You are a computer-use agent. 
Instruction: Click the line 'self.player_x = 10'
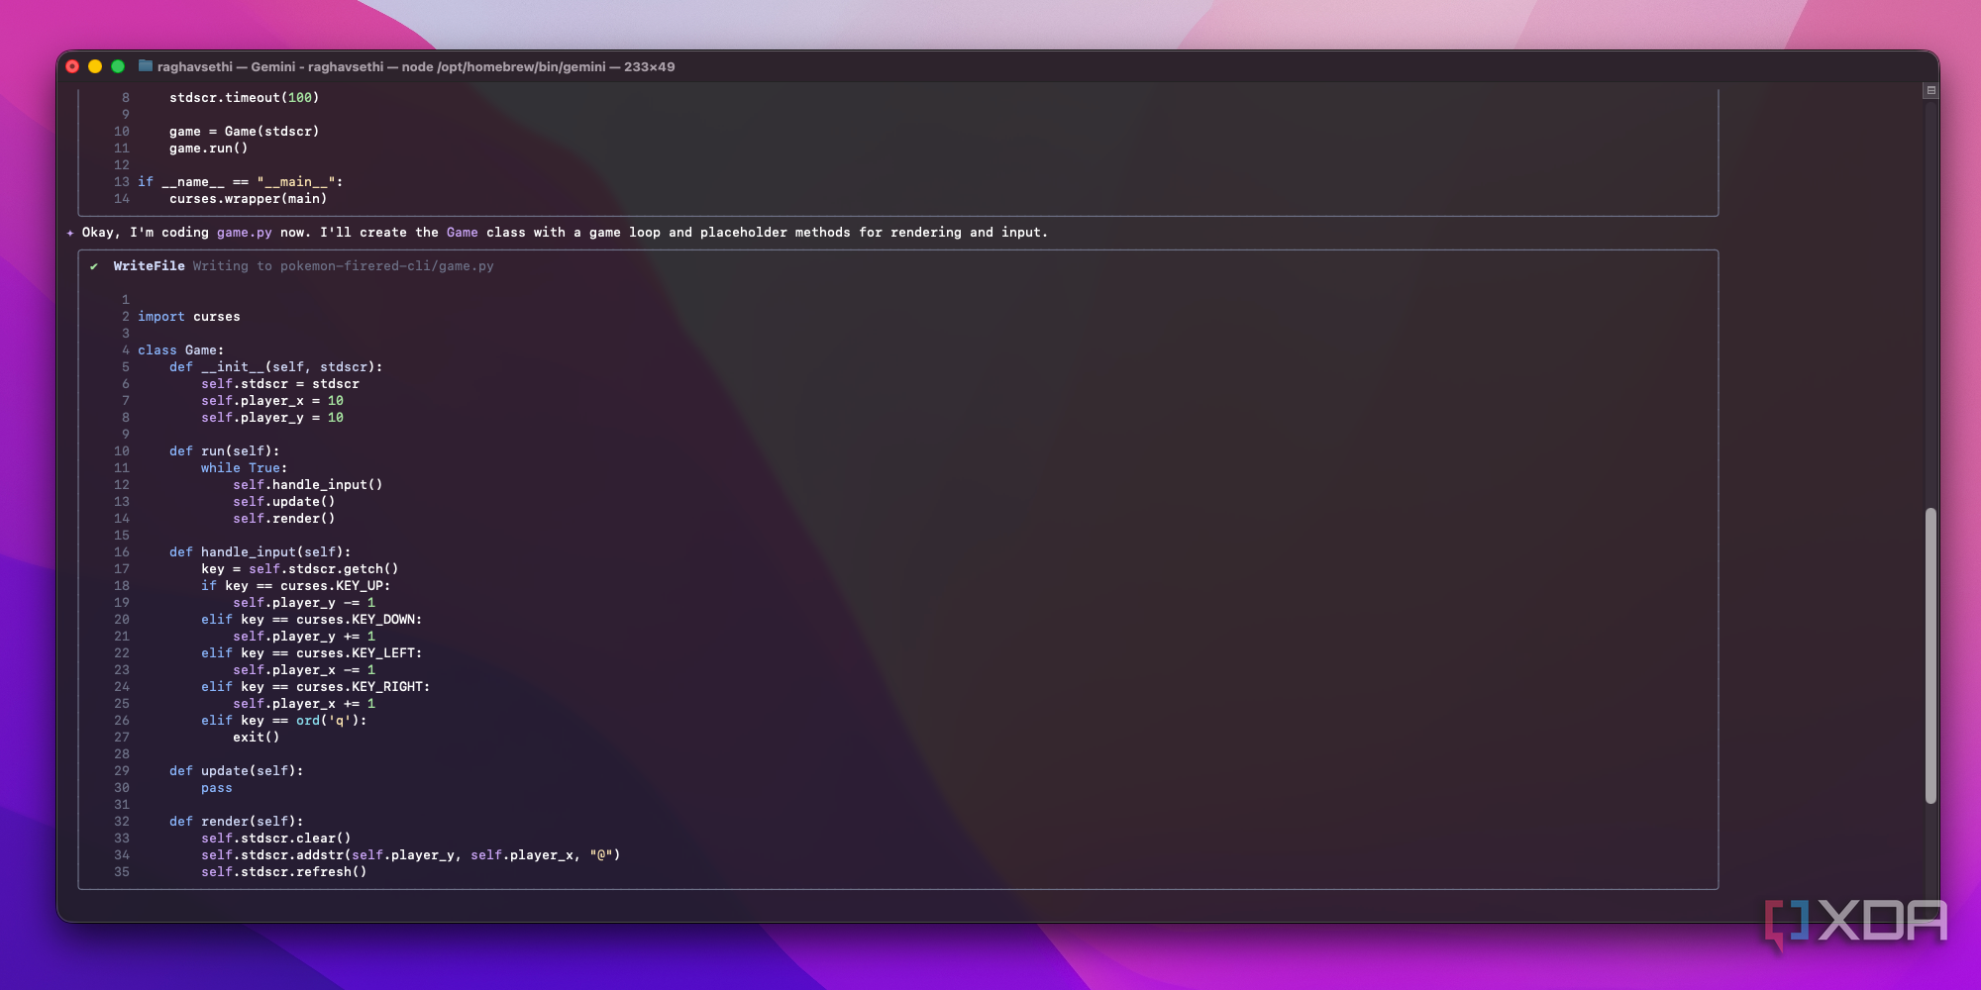click(x=272, y=401)
